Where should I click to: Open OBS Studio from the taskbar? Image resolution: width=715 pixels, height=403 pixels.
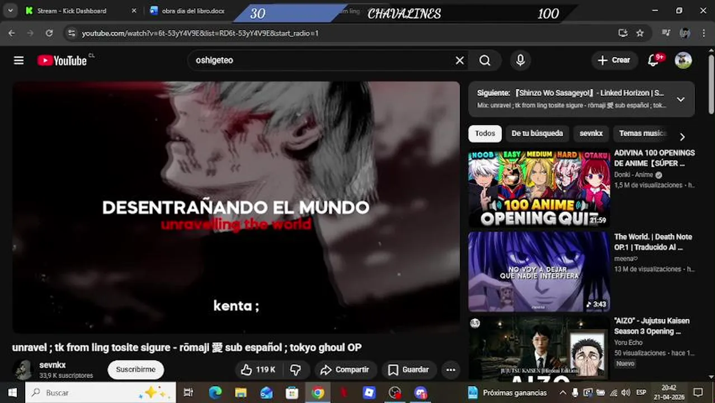coord(395,392)
